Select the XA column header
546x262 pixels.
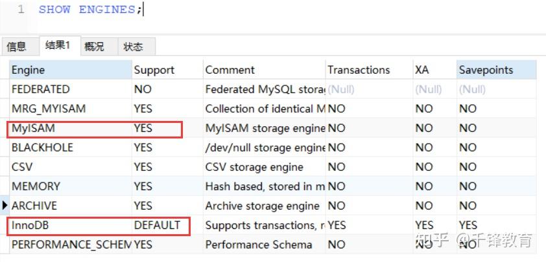pyautogui.click(x=435, y=70)
